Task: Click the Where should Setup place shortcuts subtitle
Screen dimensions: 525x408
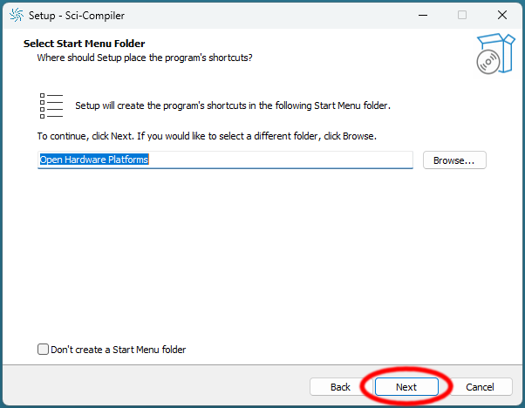Action: (x=145, y=58)
